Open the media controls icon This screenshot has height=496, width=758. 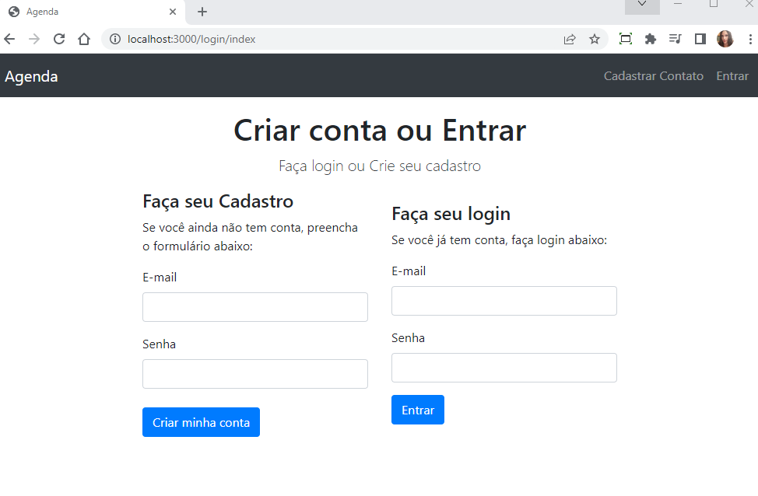675,38
